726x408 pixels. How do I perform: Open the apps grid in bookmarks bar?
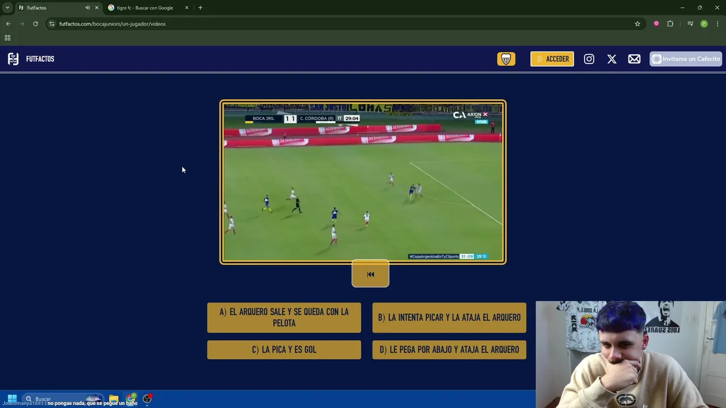[7, 38]
